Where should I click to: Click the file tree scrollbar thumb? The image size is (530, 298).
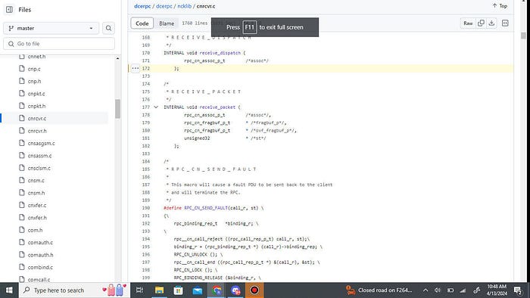(117, 109)
